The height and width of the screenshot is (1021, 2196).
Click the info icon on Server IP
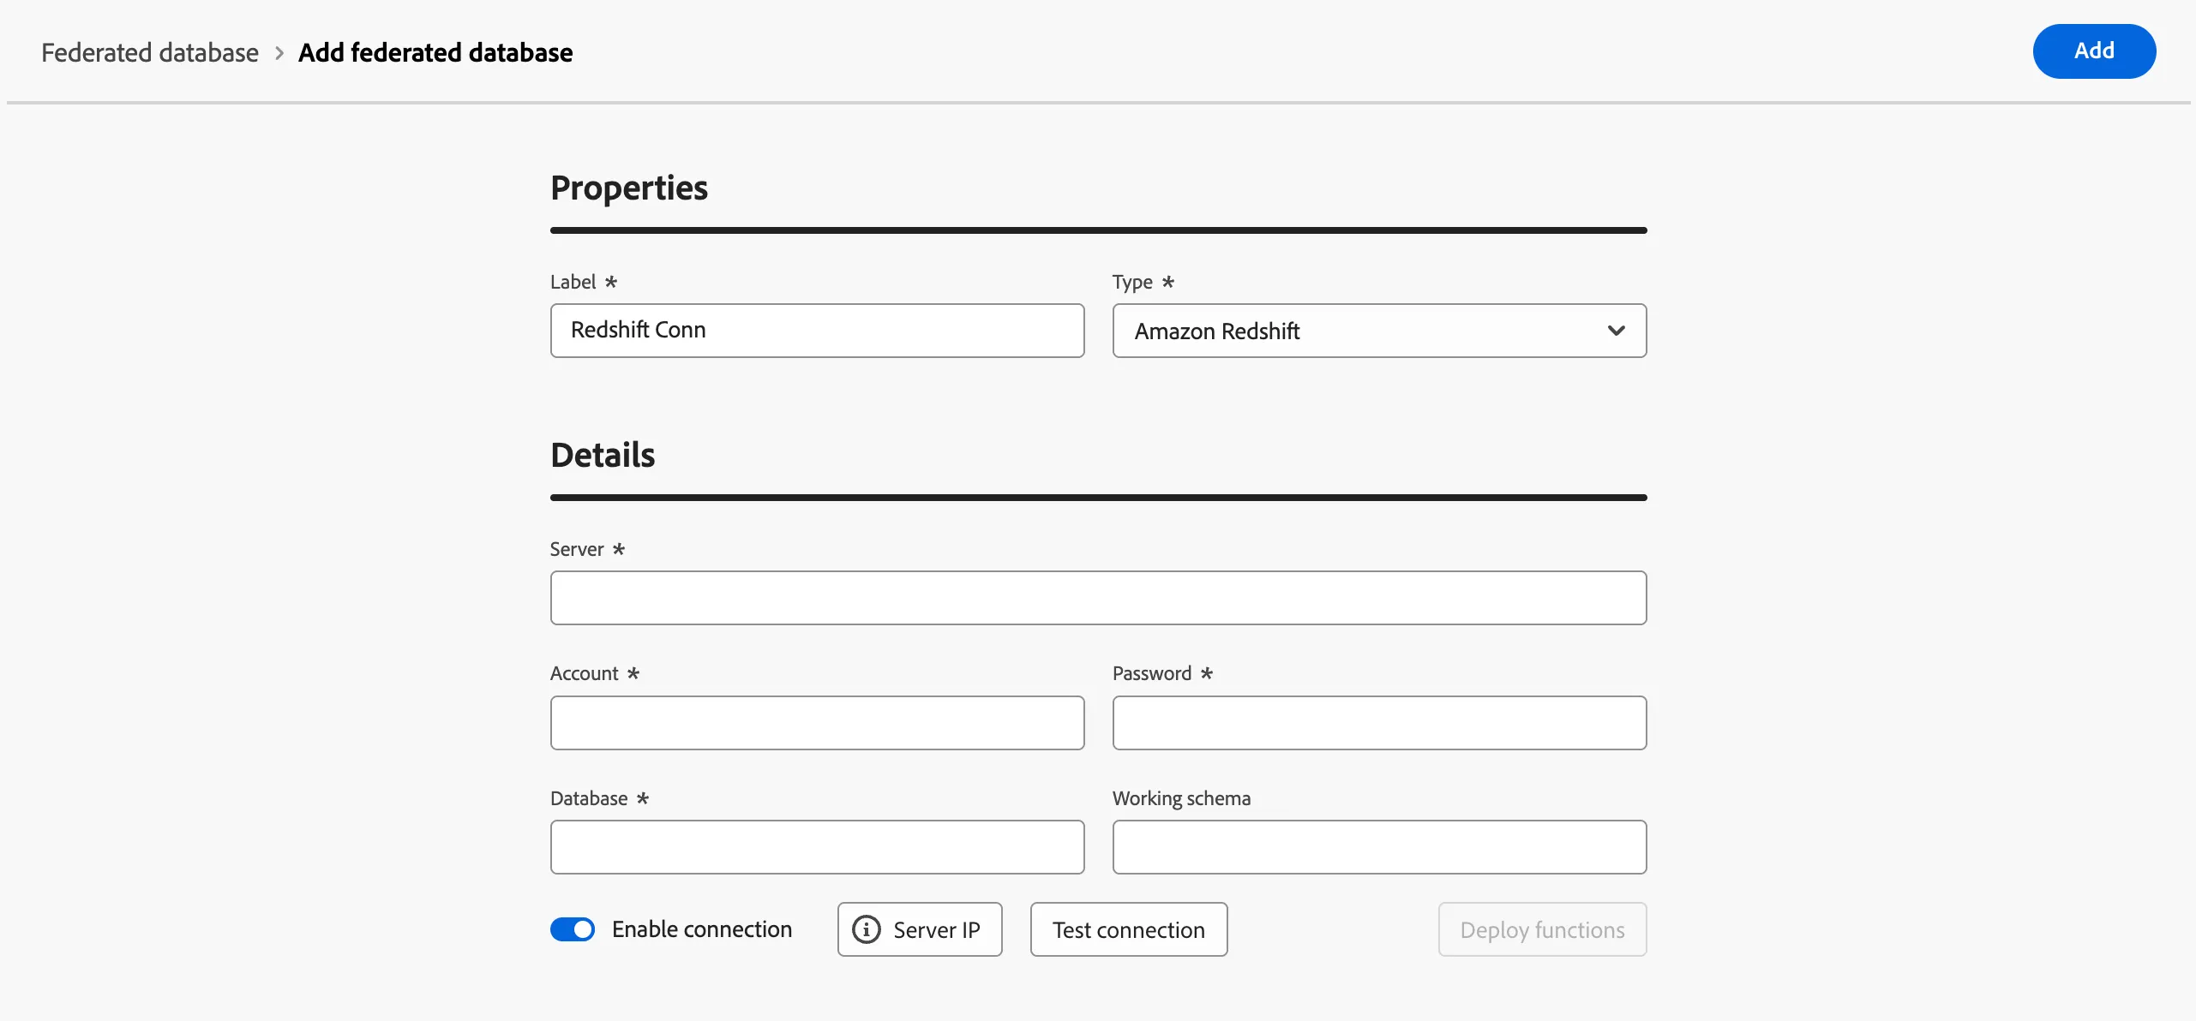pyautogui.click(x=866, y=929)
